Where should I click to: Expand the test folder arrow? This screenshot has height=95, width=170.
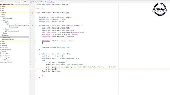2,33
